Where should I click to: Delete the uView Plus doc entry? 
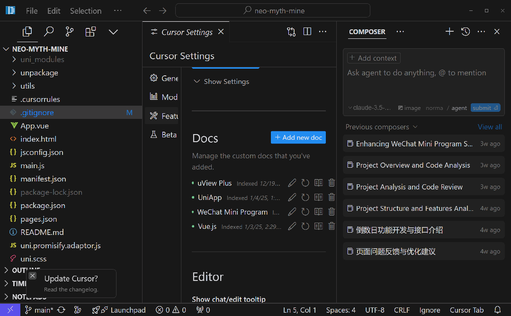(x=332, y=183)
